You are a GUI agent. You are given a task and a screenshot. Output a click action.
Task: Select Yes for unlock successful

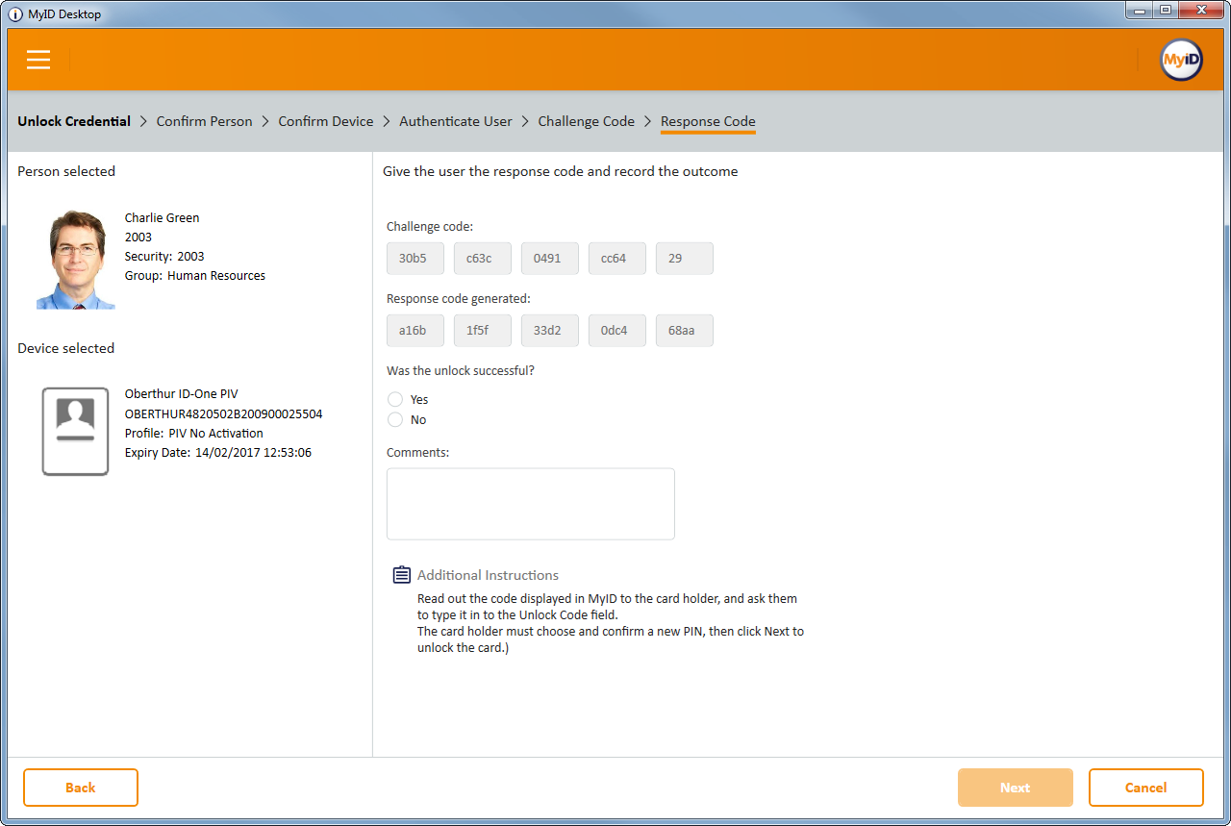395,399
